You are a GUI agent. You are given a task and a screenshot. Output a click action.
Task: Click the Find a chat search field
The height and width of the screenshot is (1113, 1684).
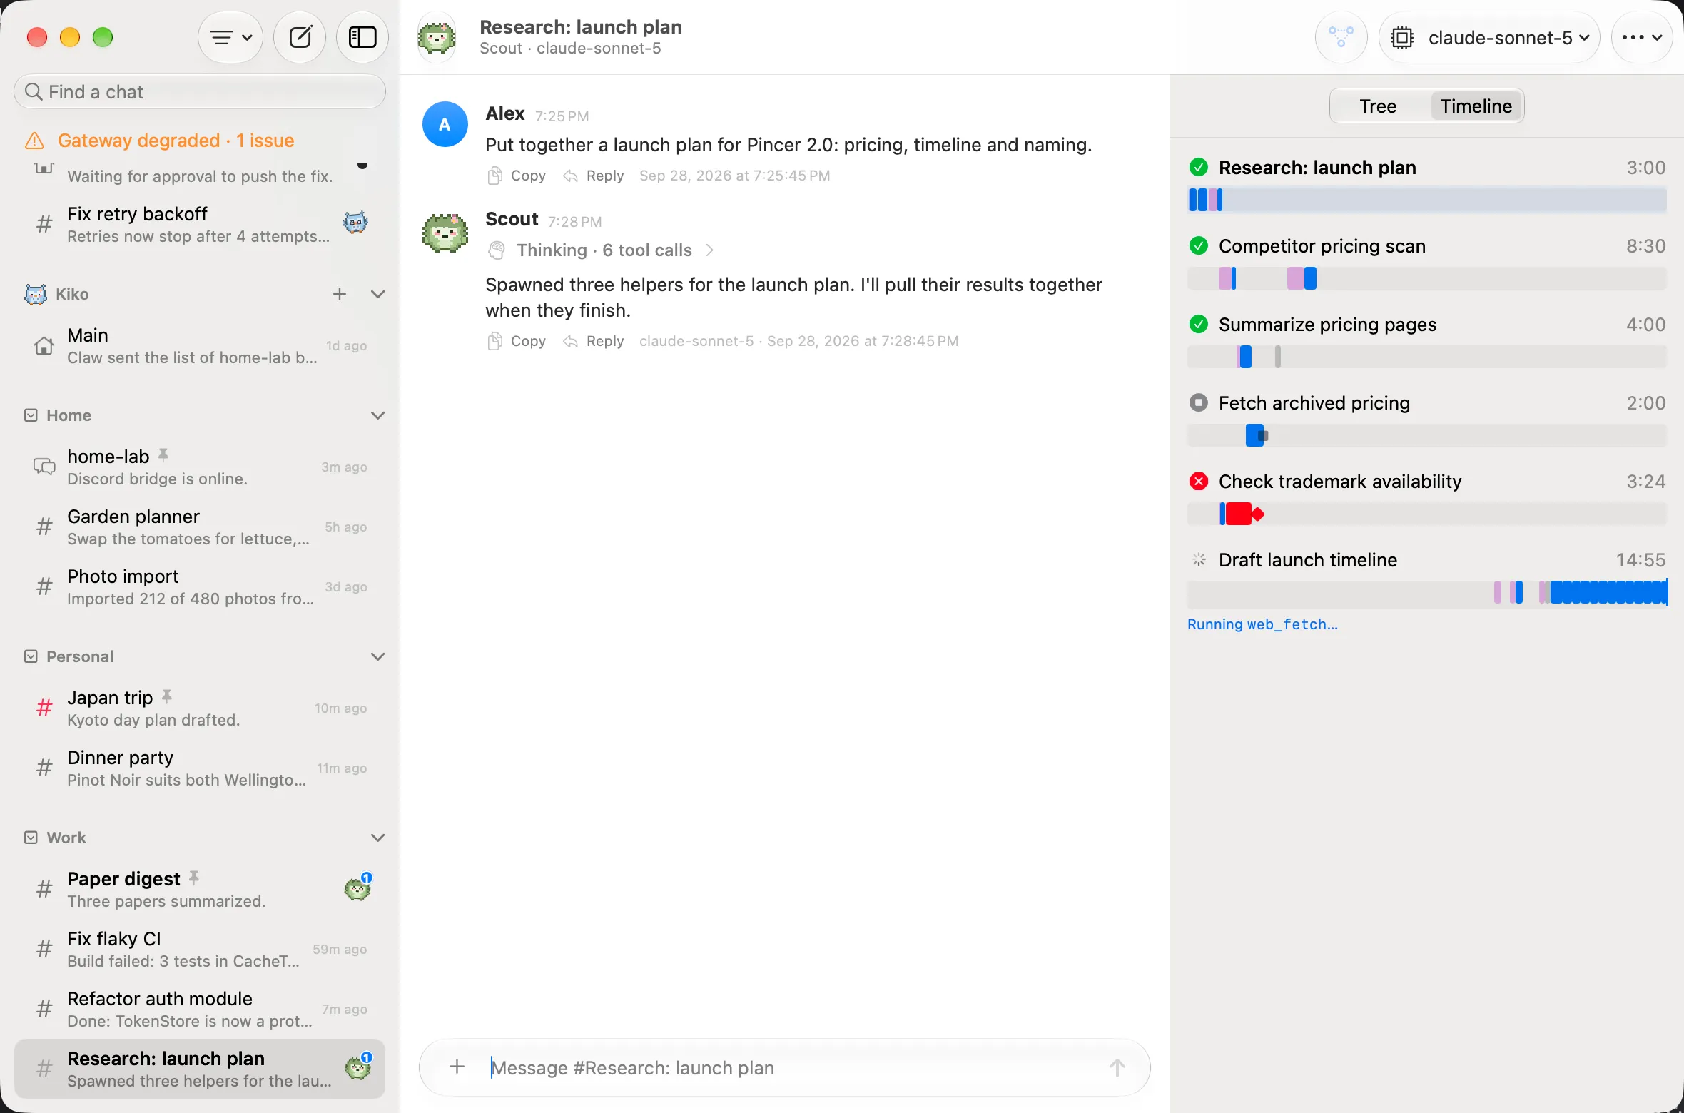(x=200, y=92)
